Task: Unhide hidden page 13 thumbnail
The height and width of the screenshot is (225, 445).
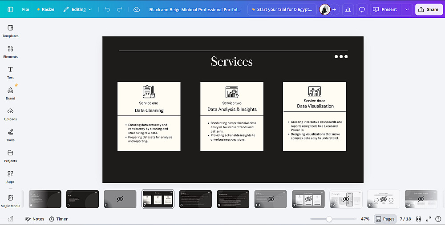Action: point(384,199)
